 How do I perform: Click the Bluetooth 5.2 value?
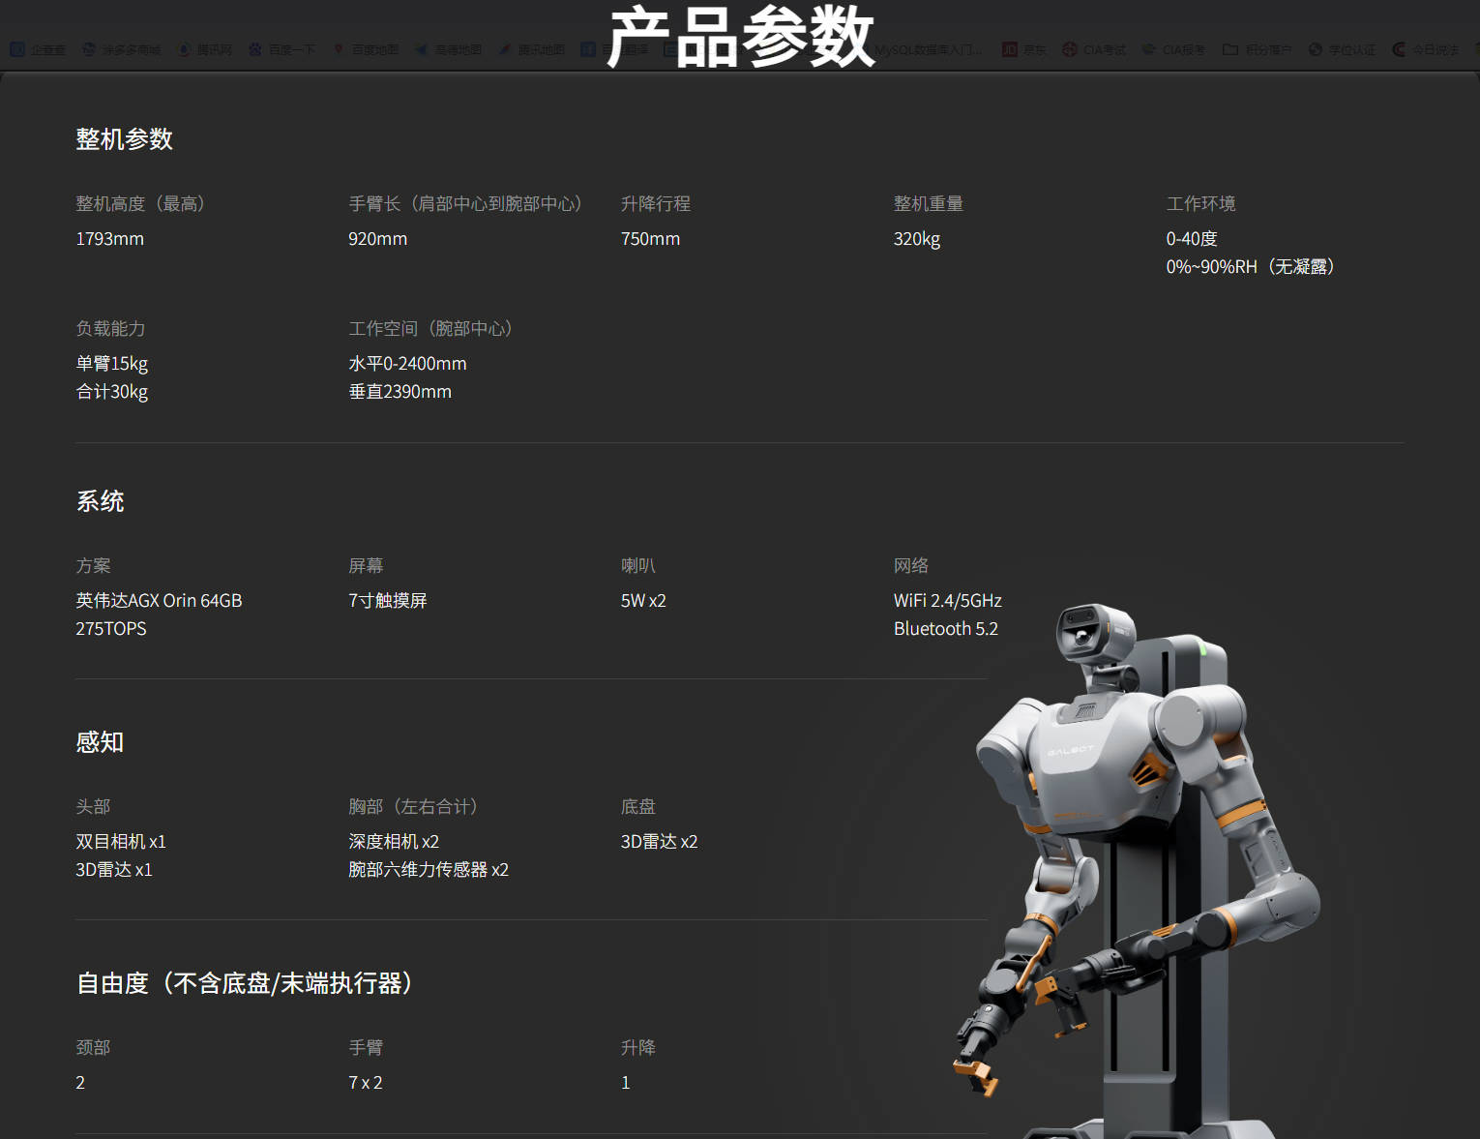click(x=946, y=629)
